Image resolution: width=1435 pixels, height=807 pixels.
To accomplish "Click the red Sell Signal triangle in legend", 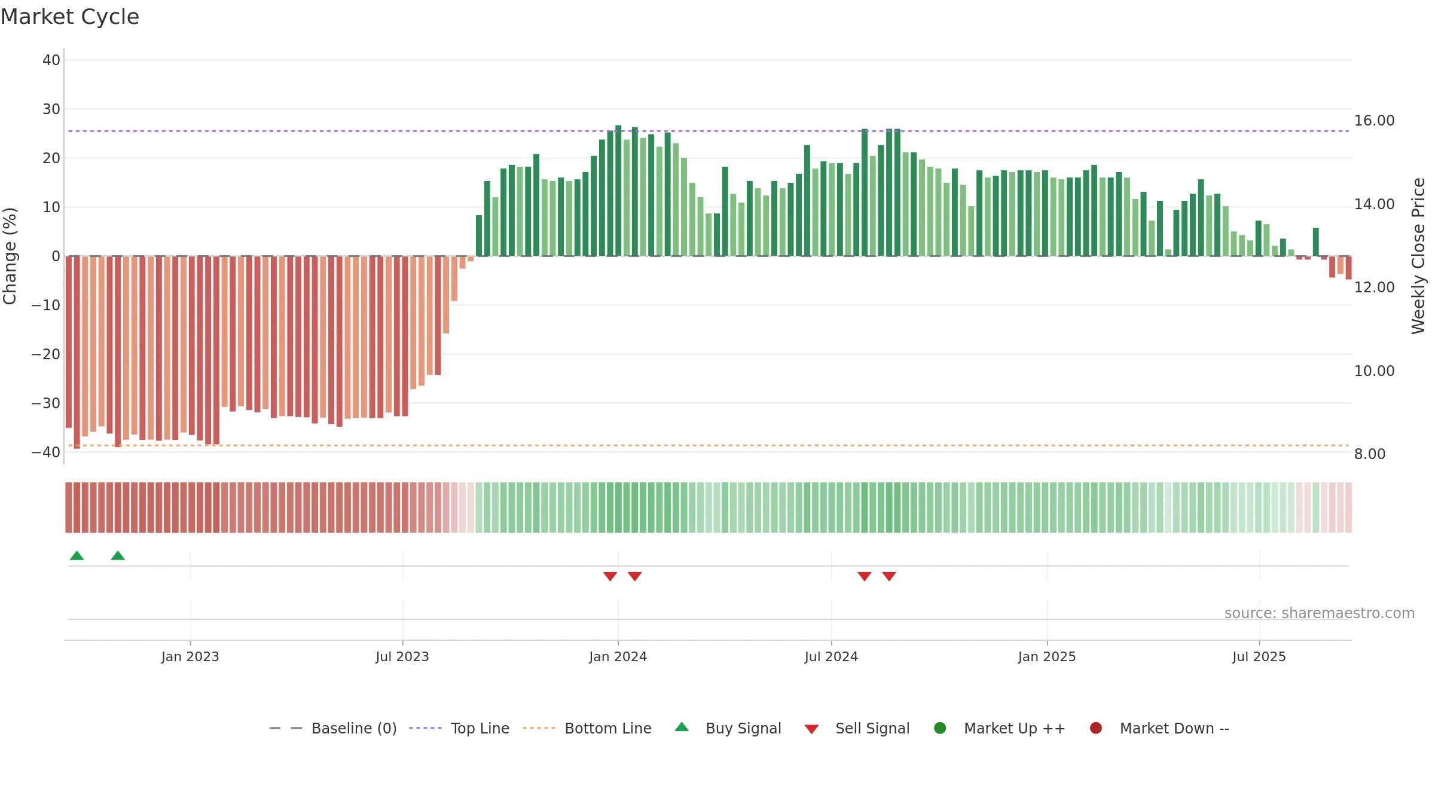I will click(x=811, y=729).
